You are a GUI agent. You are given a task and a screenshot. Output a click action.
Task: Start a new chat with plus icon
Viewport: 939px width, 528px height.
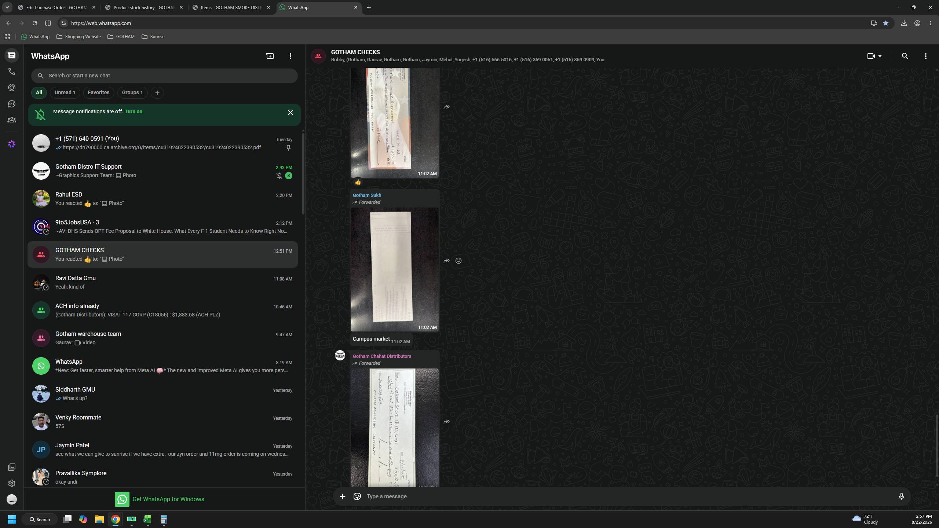point(270,56)
